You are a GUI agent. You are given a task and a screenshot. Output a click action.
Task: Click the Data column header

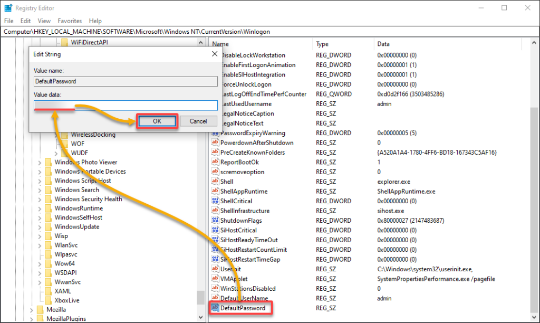(383, 44)
